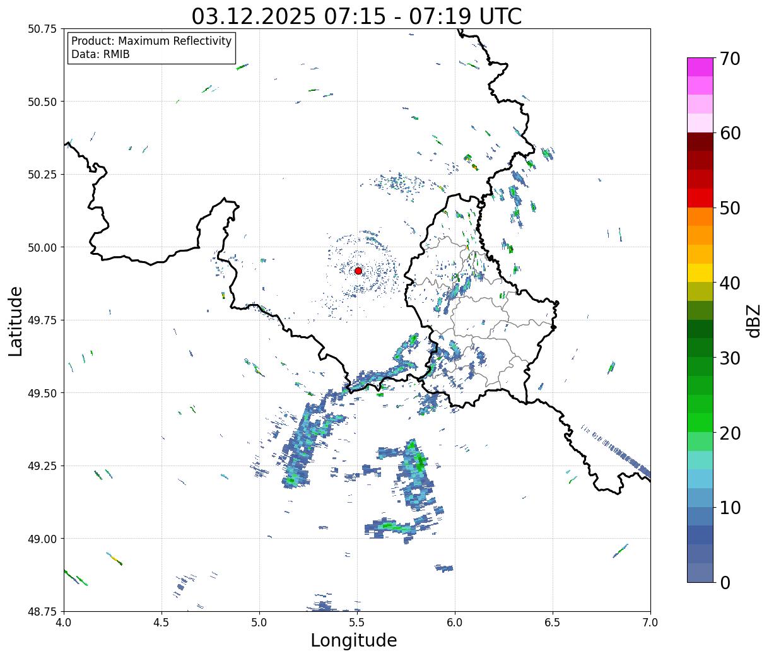Click the orange colorbar swatch below 50
Screen dimensions: 769x656
(700, 217)
